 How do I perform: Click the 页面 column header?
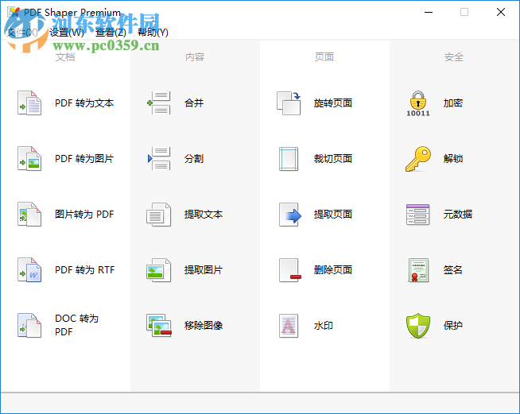[324, 57]
